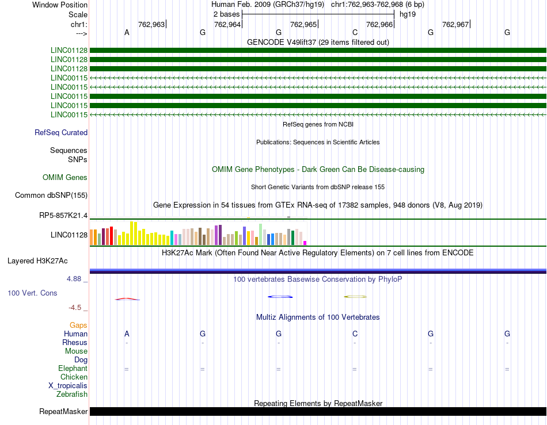Image resolution: width=547 pixels, height=425 pixels.
Task: Click the blue PhyloP conservation mark
Action: coord(280,297)
